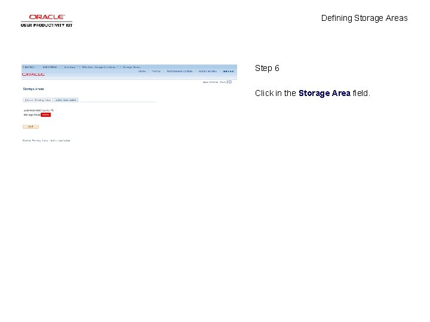Click the Help link
430x322 pixels.
pyautogui.click(x=223, y=82)
